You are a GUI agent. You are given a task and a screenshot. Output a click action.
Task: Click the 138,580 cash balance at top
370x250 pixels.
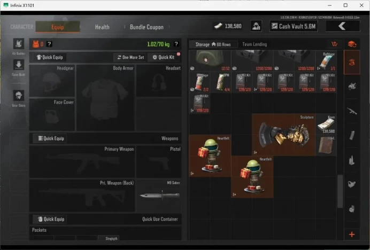[x=228, y=26]
